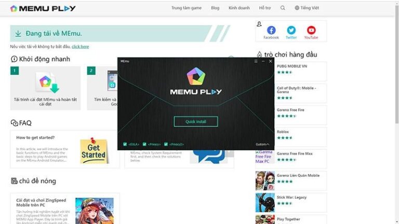Open the Get Started article thumbnail

(x=94, y=151)
